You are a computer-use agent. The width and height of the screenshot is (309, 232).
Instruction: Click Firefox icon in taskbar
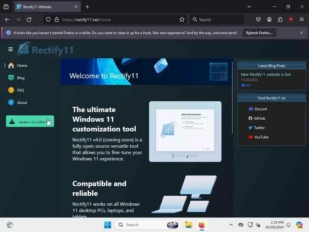click(202, 225)
